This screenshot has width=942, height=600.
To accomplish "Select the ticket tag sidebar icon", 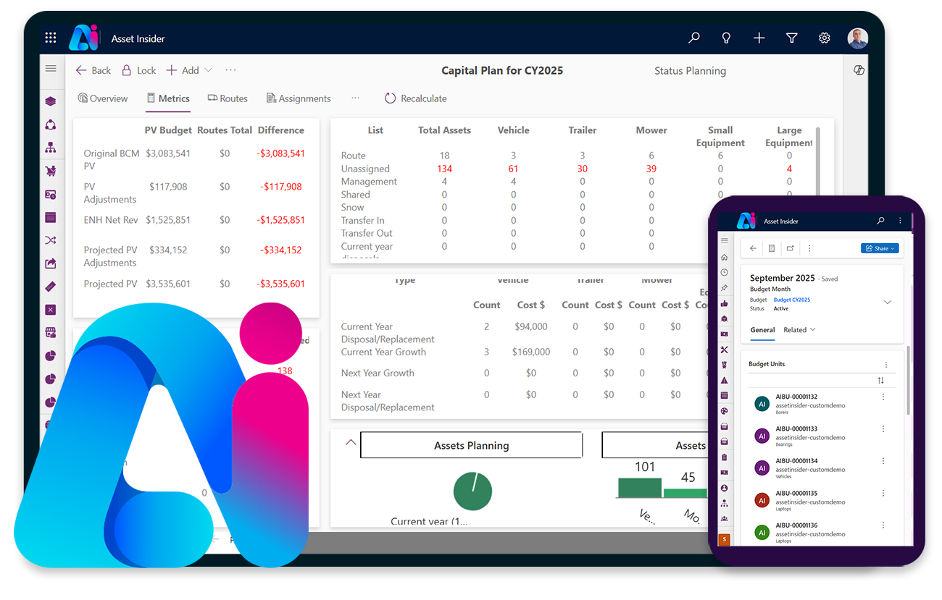I will (x=50, y=287).
